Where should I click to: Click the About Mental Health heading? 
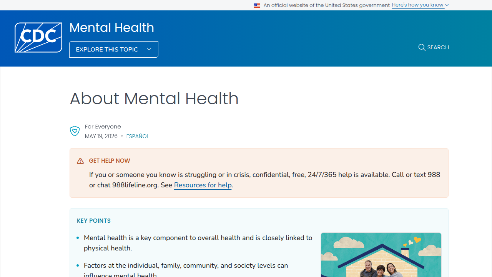click(154, 98)
